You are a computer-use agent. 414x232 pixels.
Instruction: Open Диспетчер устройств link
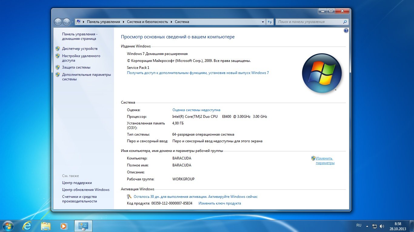[80, 49]
